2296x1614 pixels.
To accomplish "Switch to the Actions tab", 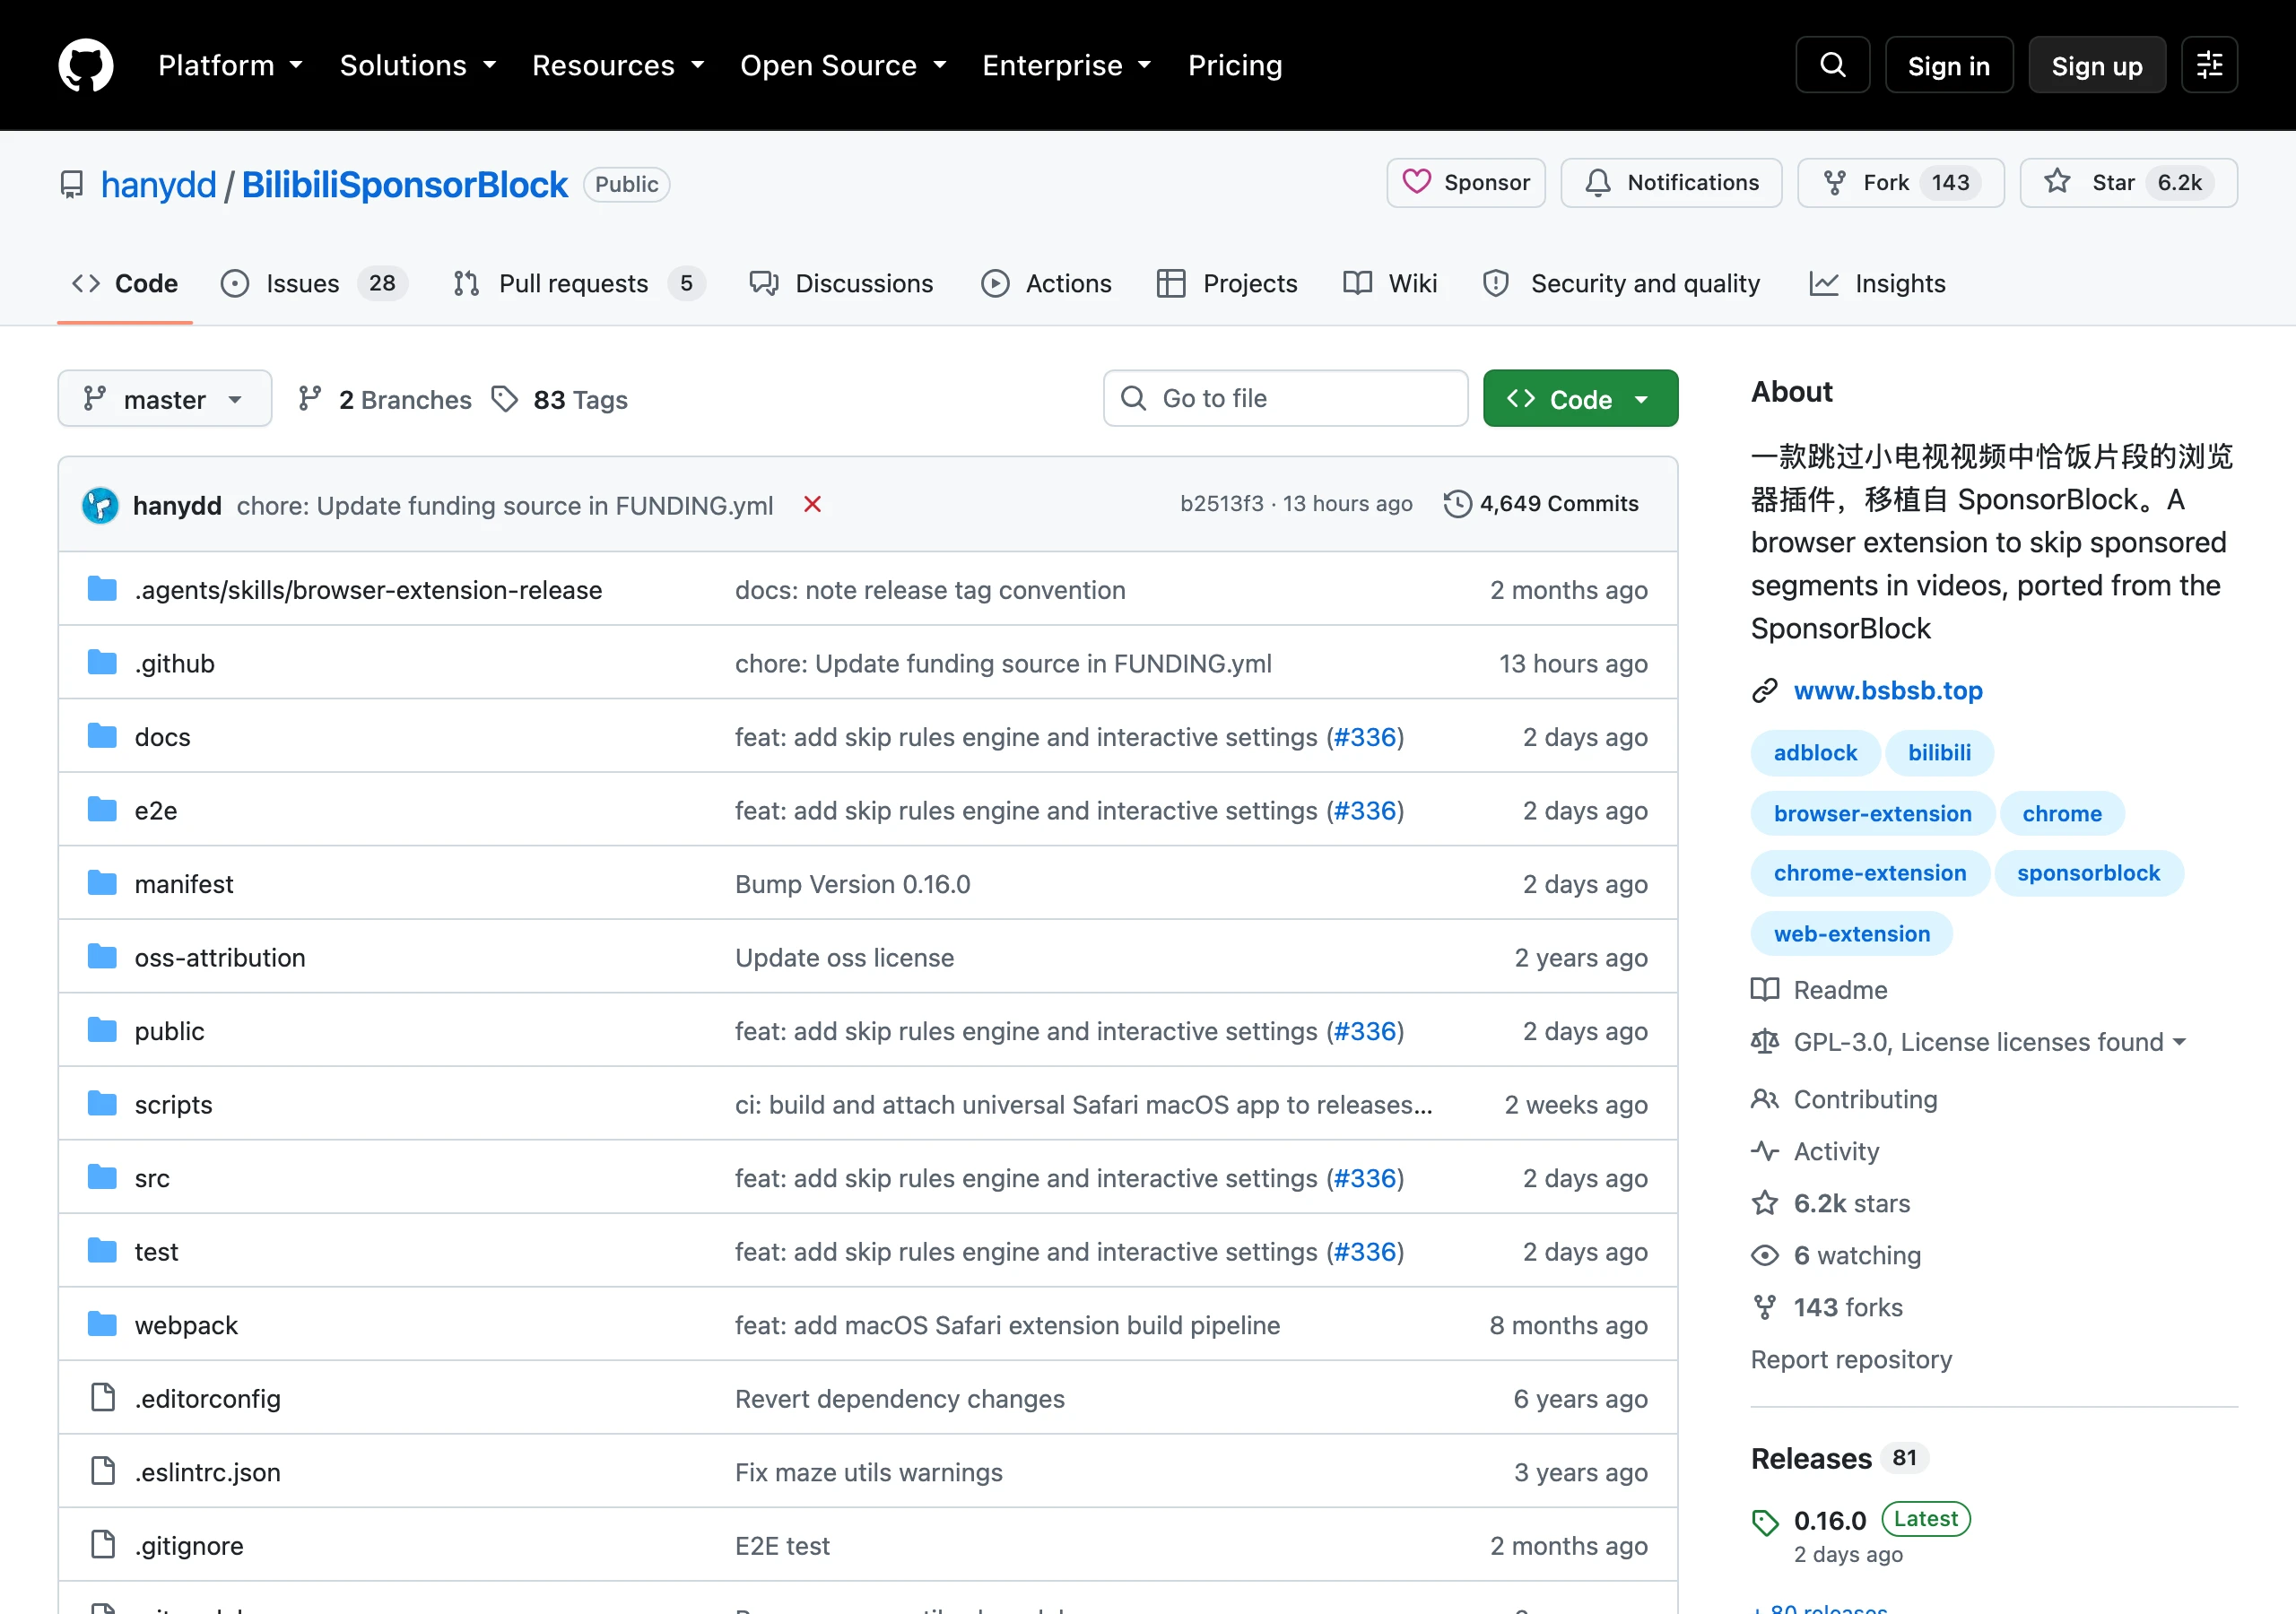I will tap(1046, 284).
